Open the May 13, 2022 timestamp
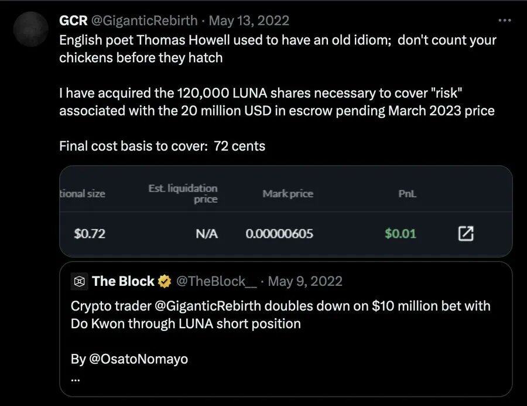 (249, 21)
